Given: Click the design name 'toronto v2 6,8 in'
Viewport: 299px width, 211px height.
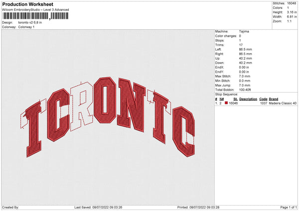Looking at the screenshot, I should tap(30, 22).
